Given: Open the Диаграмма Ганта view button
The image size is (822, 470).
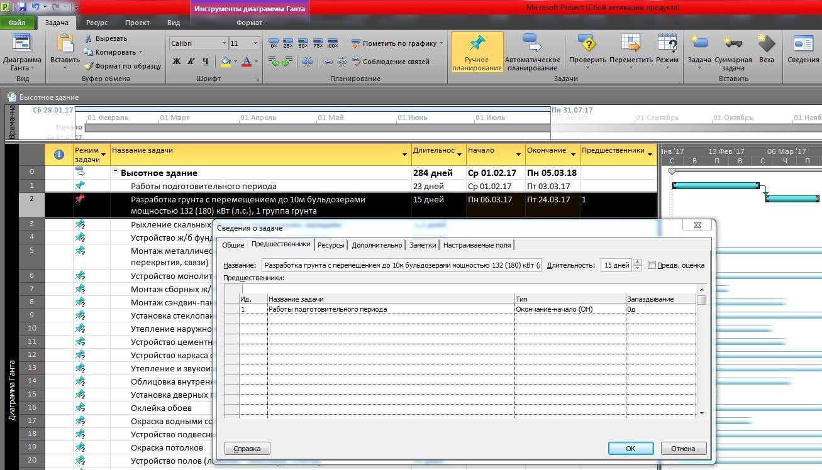Looking at the screenshot, I should (x=22, y=53).
